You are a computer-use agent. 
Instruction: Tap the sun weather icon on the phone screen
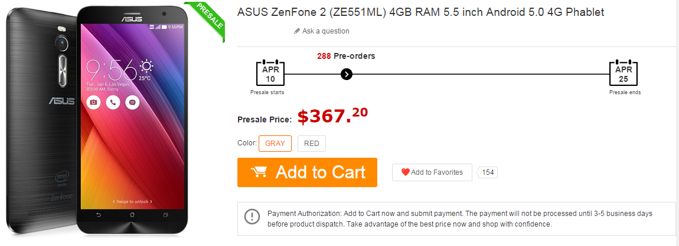pyautogui.click(x=145, y=66)
